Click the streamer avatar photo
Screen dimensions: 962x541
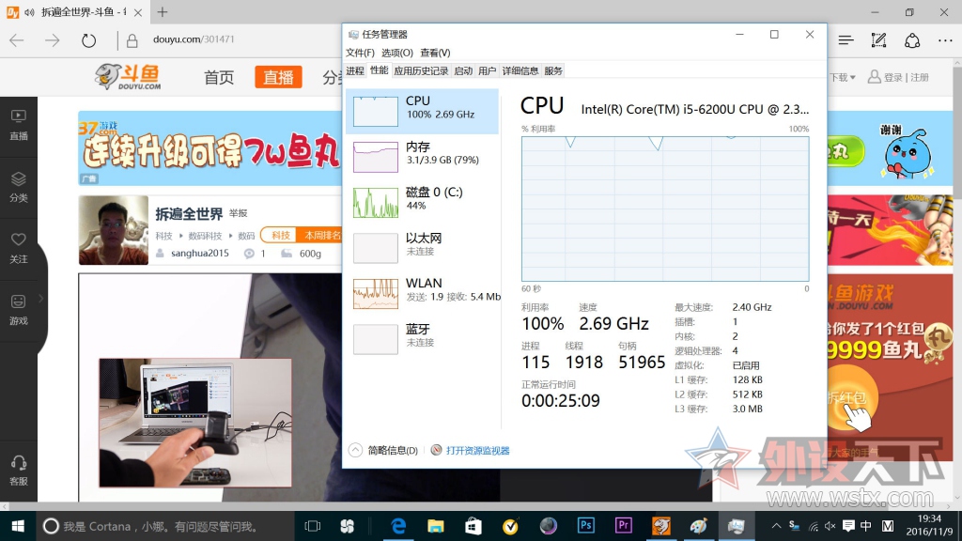point(114,230)
